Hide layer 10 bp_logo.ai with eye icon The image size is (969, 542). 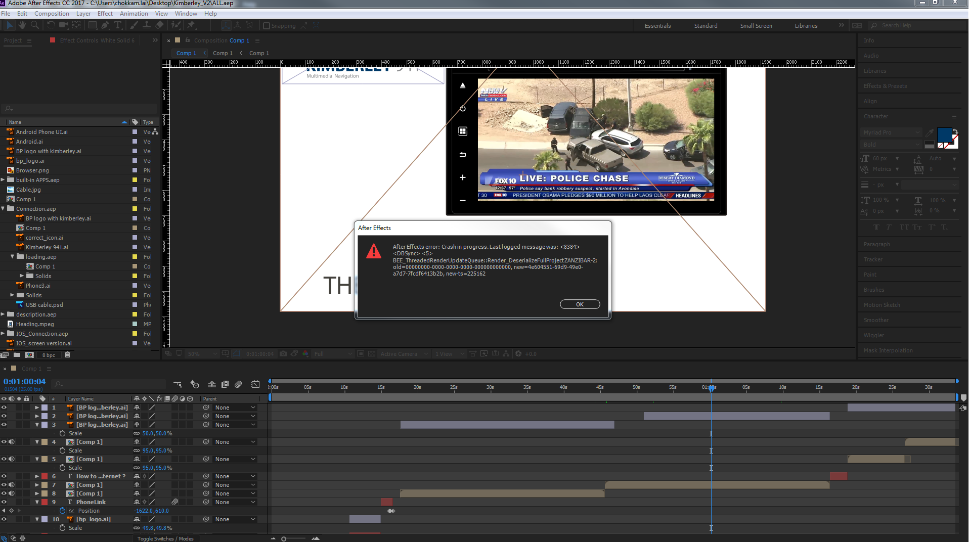pos(4,519)
